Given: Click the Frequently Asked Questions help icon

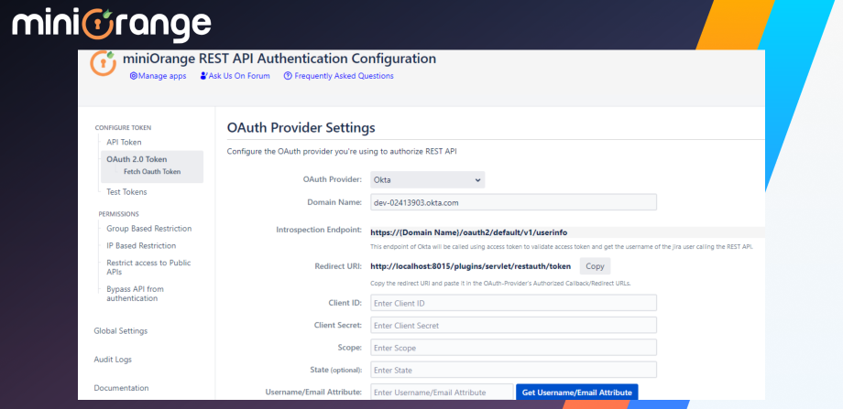Looking at the screenshot, I should [288, 76].
